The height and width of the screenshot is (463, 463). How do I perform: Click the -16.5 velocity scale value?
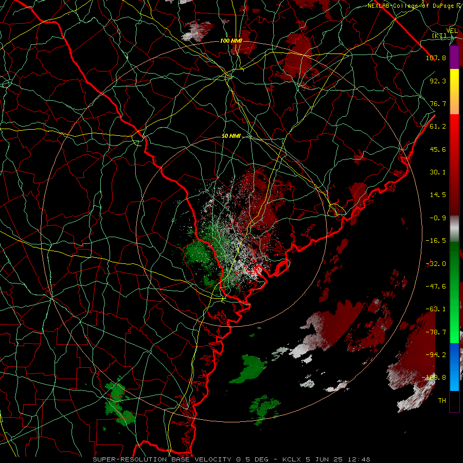[x=436, y=241]
